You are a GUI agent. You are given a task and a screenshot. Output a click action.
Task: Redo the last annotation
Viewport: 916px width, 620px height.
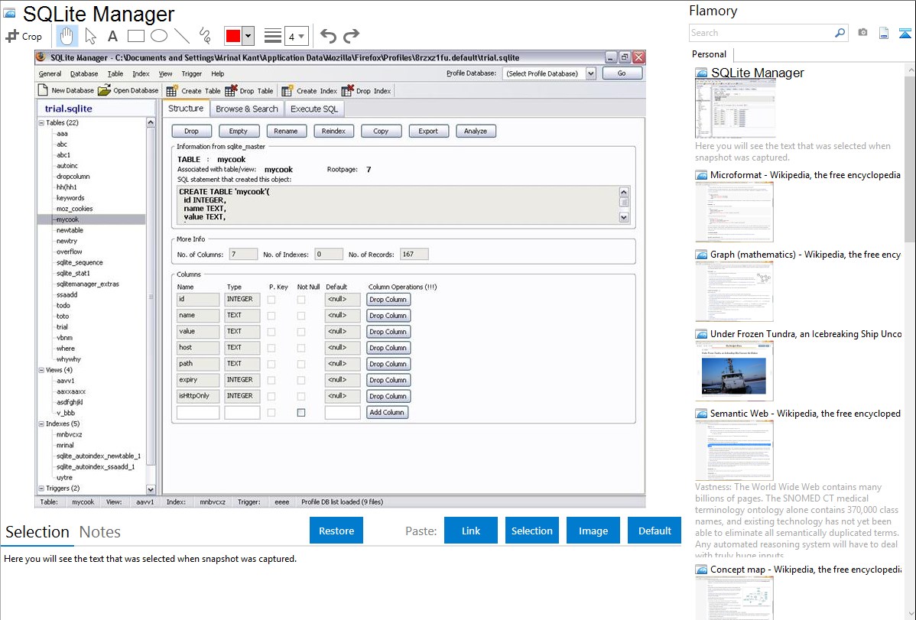351,36
